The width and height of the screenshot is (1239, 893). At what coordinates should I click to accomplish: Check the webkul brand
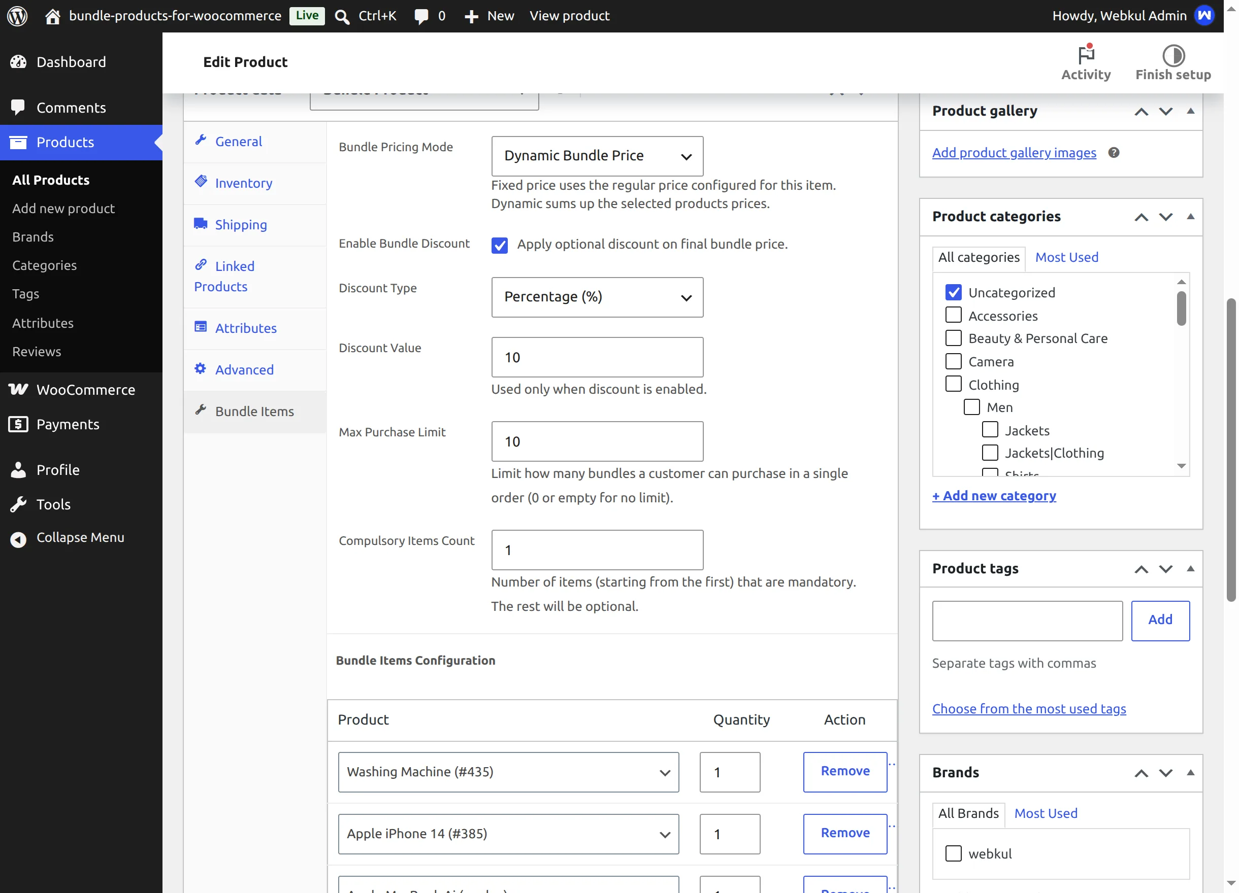tap(953, 853)
